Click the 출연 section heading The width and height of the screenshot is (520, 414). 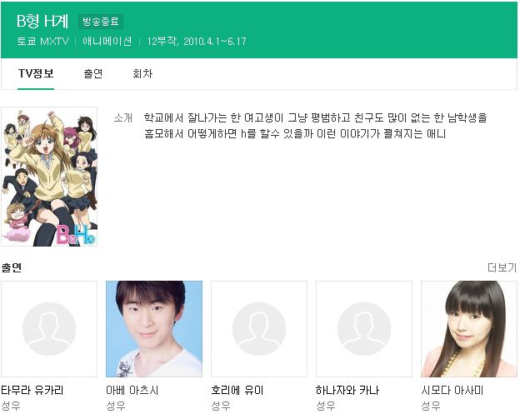pyautogui.click(x=12, y=267)
